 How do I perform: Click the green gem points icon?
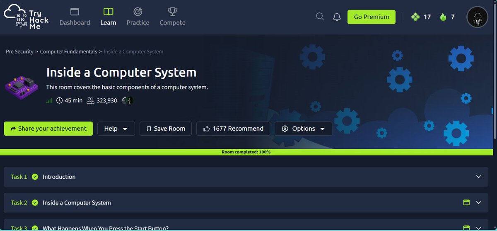pos(415,17)
